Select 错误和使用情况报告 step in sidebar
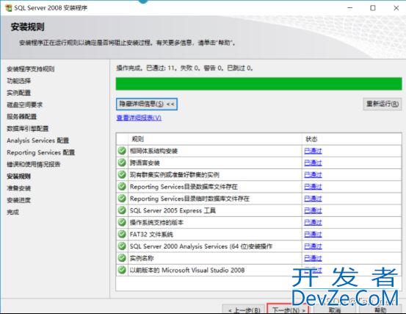 pyautogui.click(x=34, y=165)
